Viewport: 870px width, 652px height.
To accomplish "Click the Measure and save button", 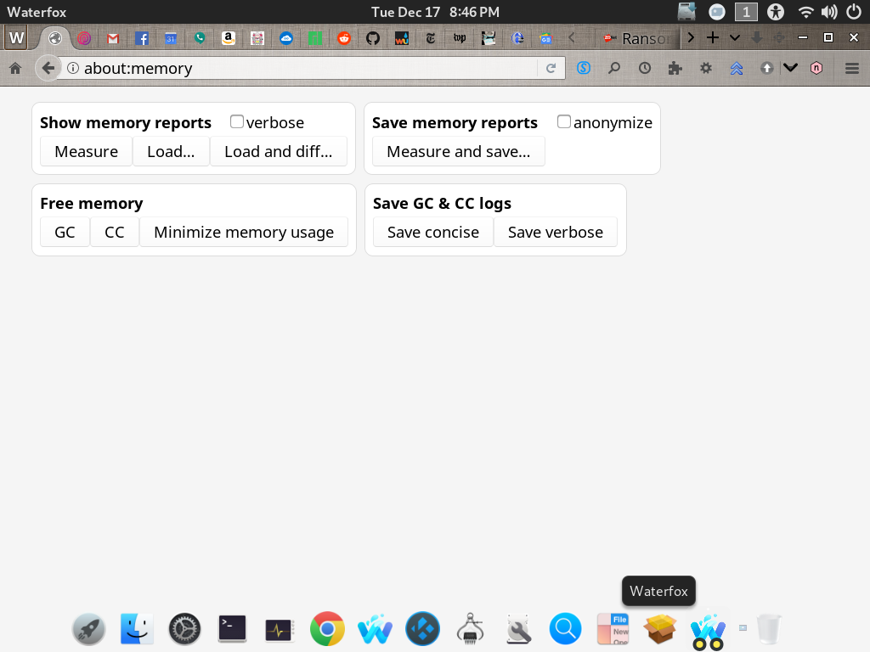I will click(x=458, y=151).
